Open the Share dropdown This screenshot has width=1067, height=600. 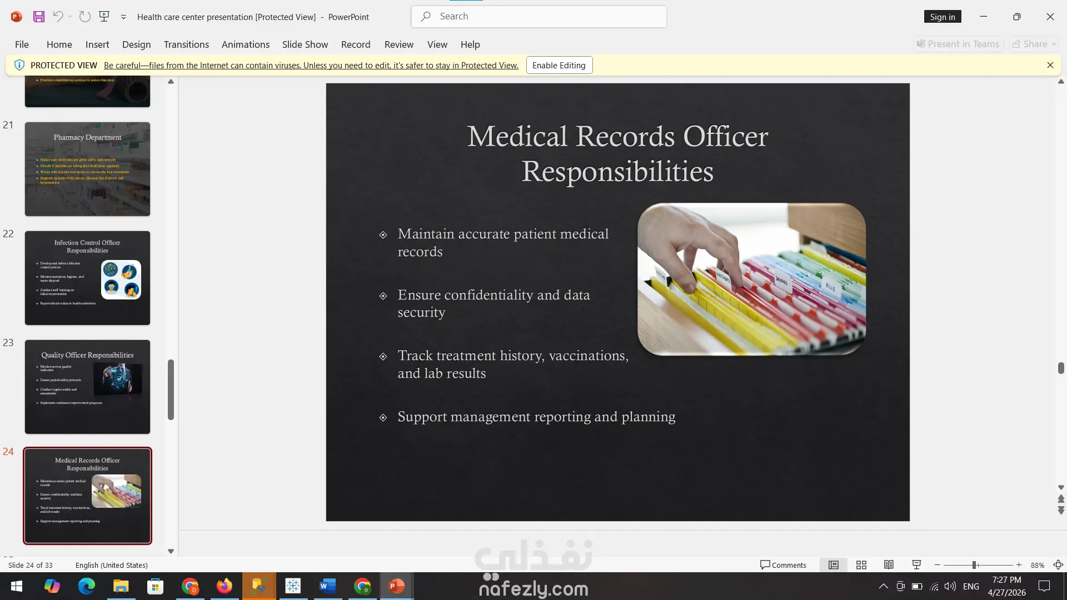coord(1034,44)
